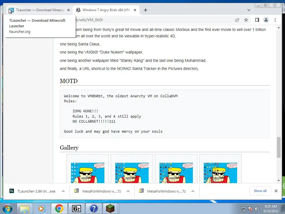Click the Stanky Kang wallpaper sentence

(133, 60)
